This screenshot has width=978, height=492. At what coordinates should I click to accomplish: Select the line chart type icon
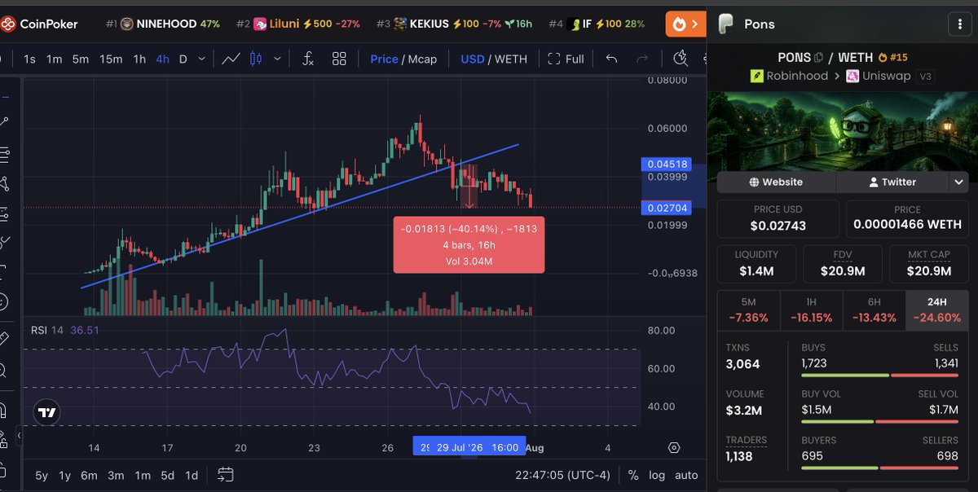coord(231,59)
